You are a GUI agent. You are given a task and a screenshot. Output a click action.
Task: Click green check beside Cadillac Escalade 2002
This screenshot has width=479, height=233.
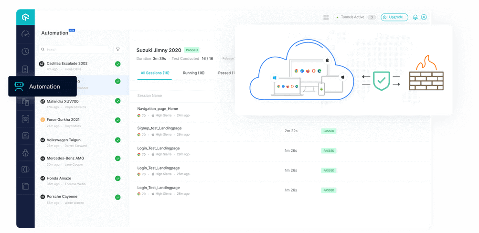[117, 64]
